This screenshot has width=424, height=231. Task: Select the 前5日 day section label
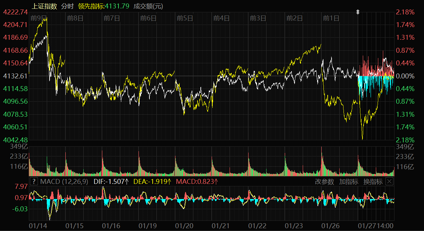click(185, 18)
